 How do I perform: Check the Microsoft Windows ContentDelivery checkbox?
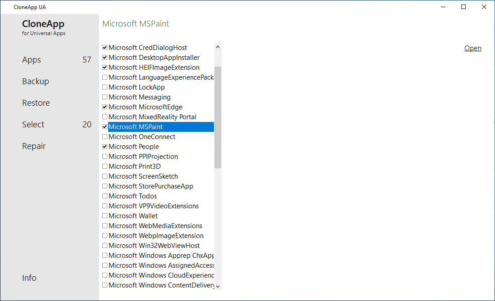click(x=105, y=285)
